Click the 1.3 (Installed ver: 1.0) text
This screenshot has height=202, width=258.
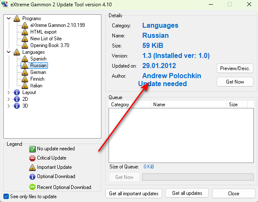pyautogui.click(x=176, y=56)
